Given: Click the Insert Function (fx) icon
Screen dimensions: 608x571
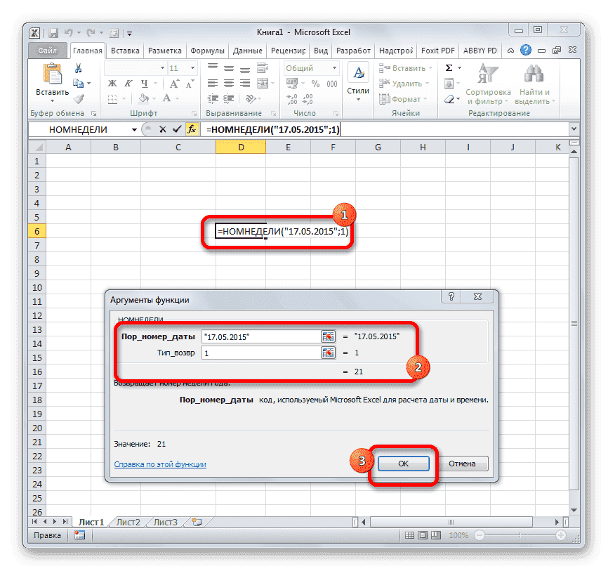Looking at the screenshot, I should 193,129.
